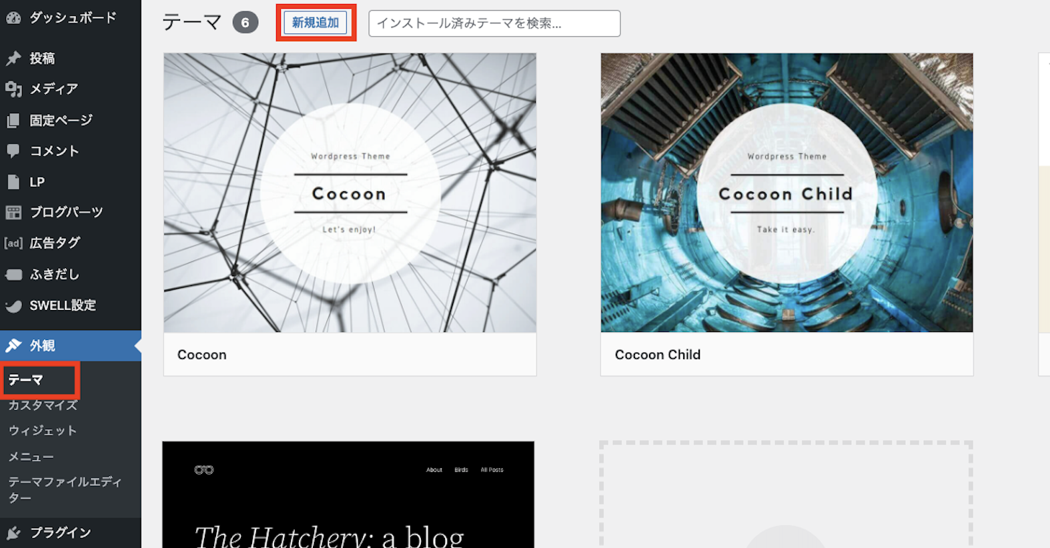The width and height of the screenshot is (1050, 548).
Task: Click the dashed add new theme placeholder
Action: coord(786,494)
